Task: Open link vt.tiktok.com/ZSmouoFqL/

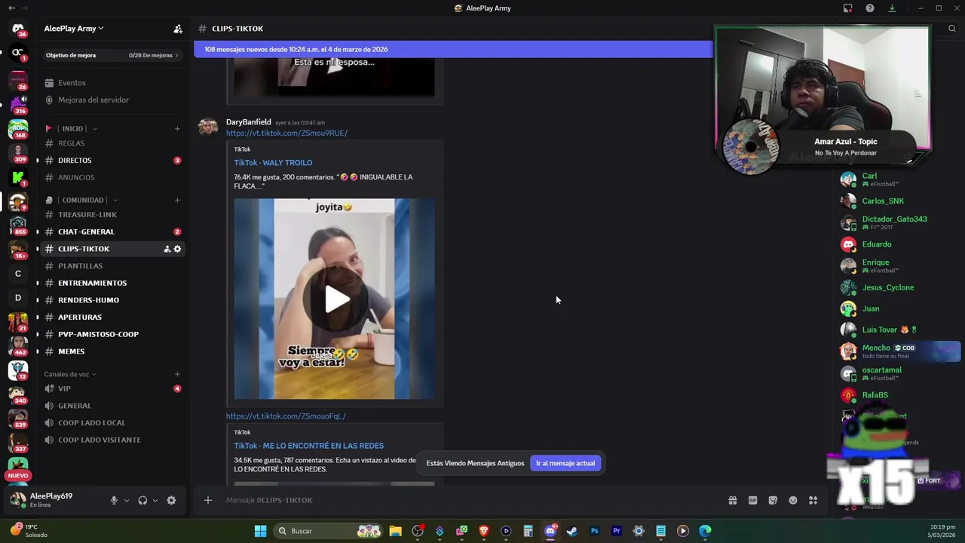Action: pos(286,416)
